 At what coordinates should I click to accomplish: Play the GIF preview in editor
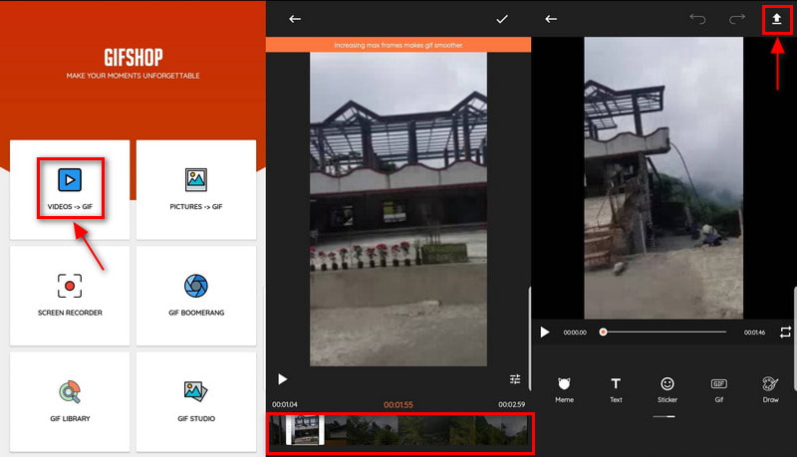click(x=545, y=333)
